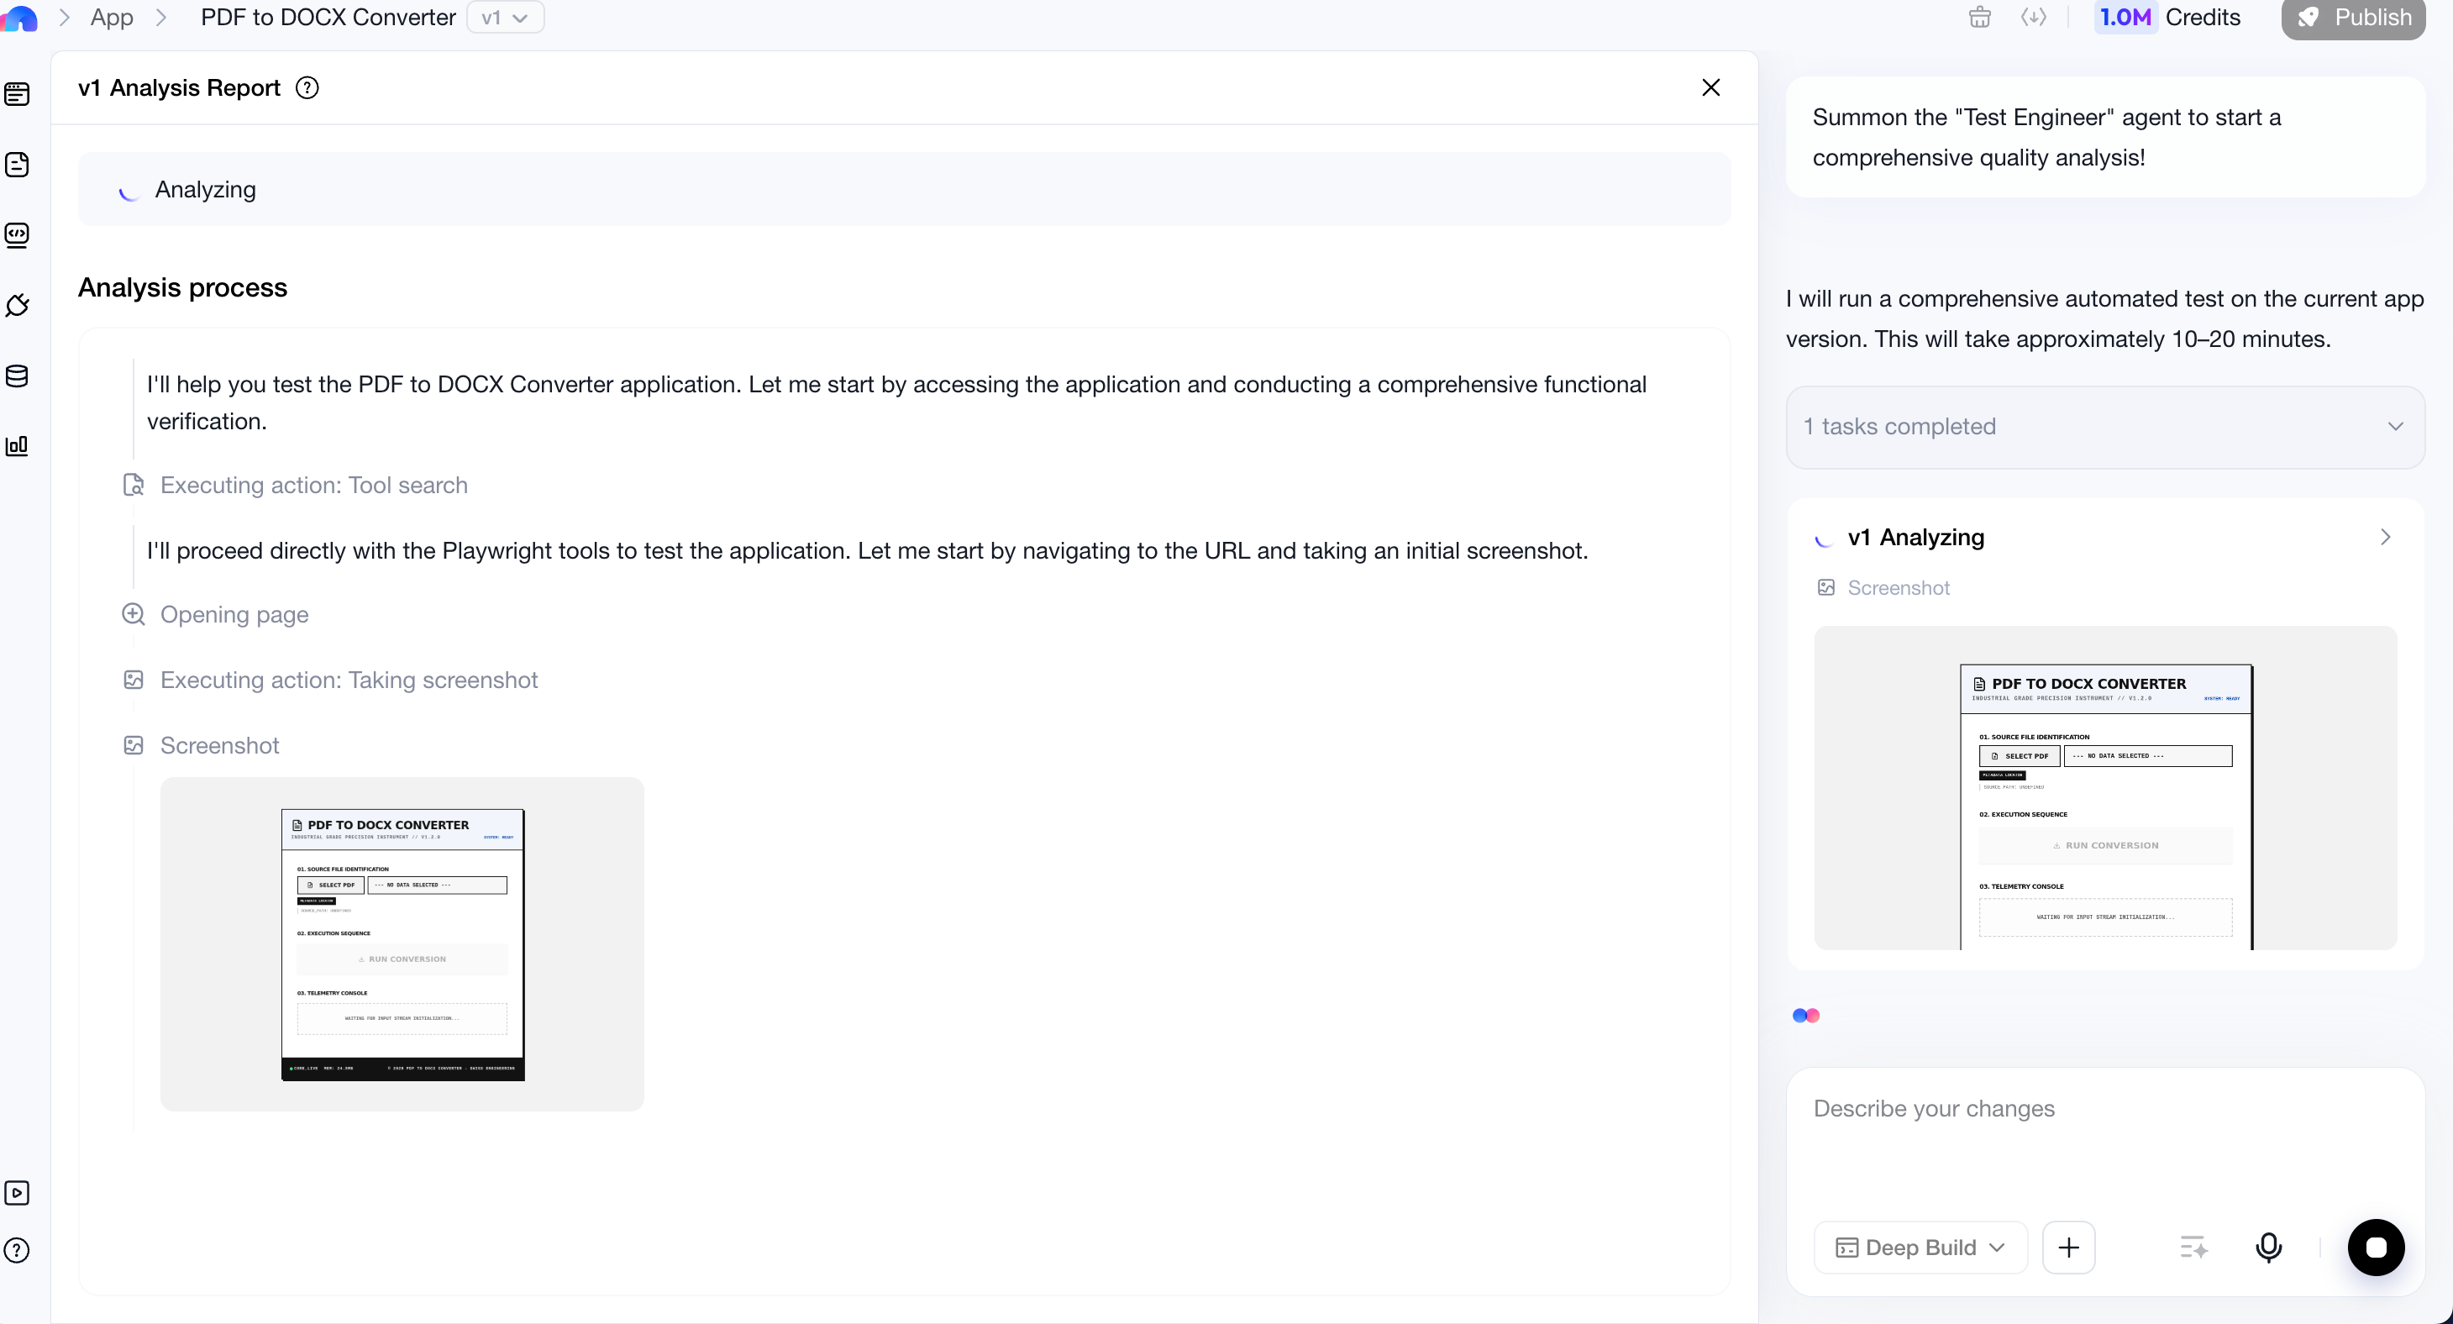The height and width of the screenshot is (1324, 2453).
Task: Open the screenshot thumbnail in chat panel
Action: [x=2104, y=788]
